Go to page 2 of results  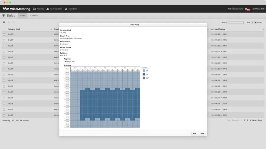coord(244,120)
